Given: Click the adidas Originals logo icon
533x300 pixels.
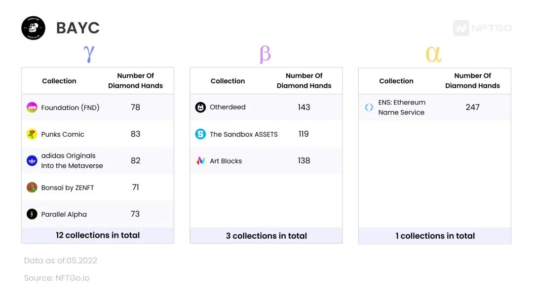Looking at the screenshot, I should coord(32,160).
